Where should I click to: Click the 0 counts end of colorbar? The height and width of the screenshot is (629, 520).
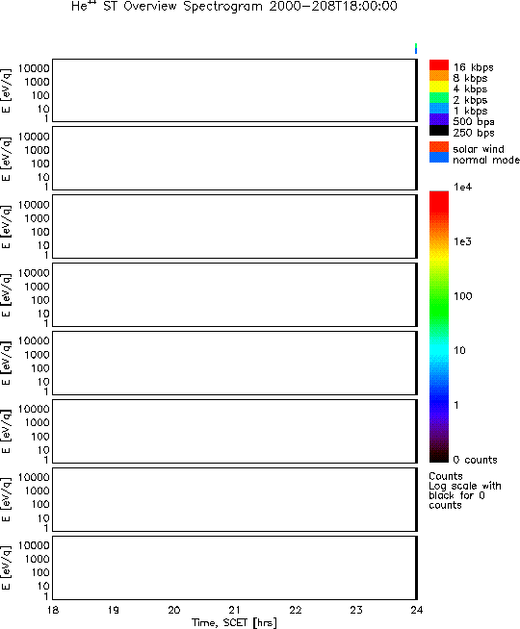click(439, 460)
